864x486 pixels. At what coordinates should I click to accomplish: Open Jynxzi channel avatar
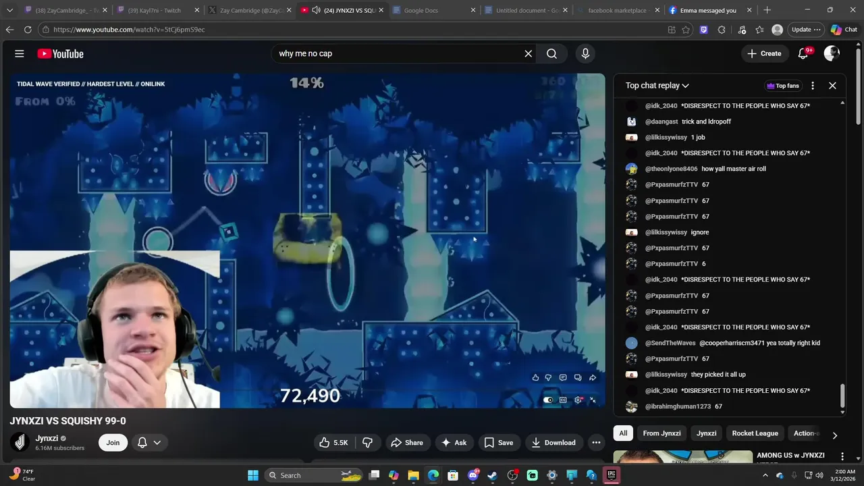pyautogui.click(x=20, y=442)
